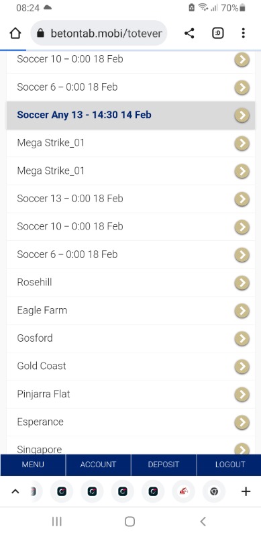Tap the DEPOSIT button

164,465
